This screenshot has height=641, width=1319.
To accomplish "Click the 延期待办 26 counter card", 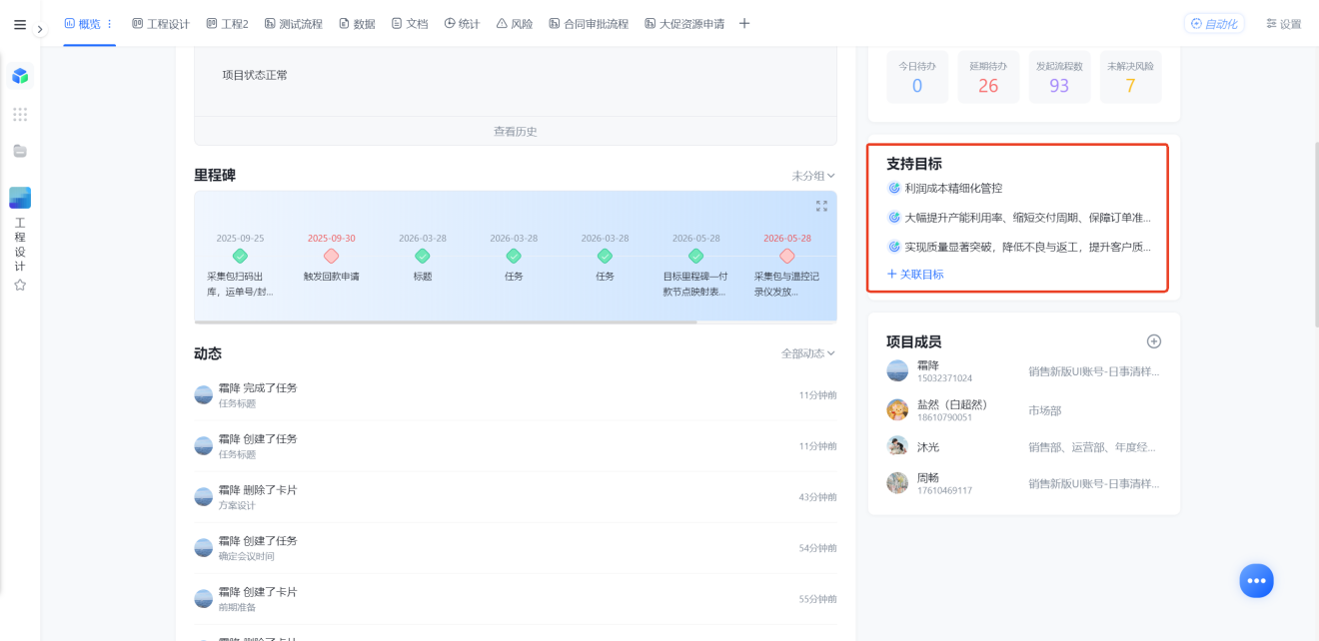I will (x=988, y=78).
